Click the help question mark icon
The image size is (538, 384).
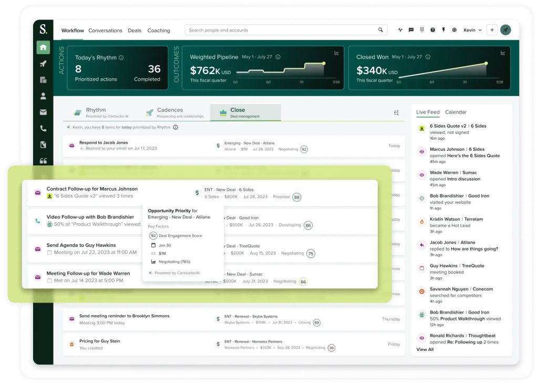pos(432,30)
